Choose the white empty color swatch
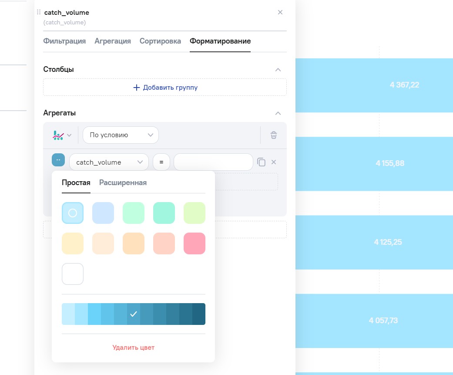The image size is (453, 375). coord(73,274)
